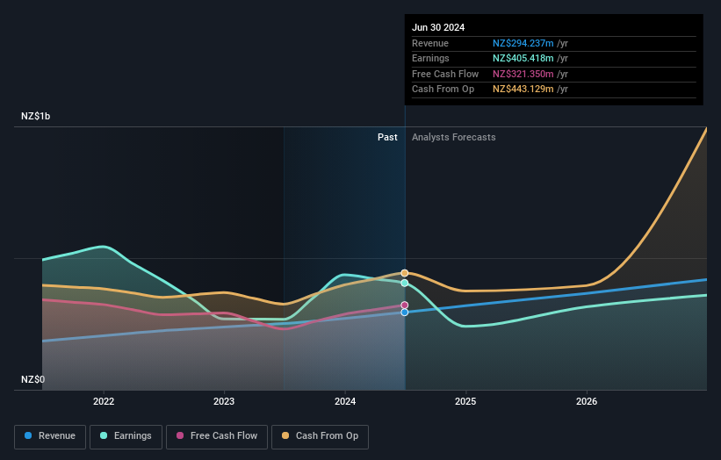Click the 'Jun 30 2024' tooltip date
Screen dimensions: 721x460
click(438, 27)
